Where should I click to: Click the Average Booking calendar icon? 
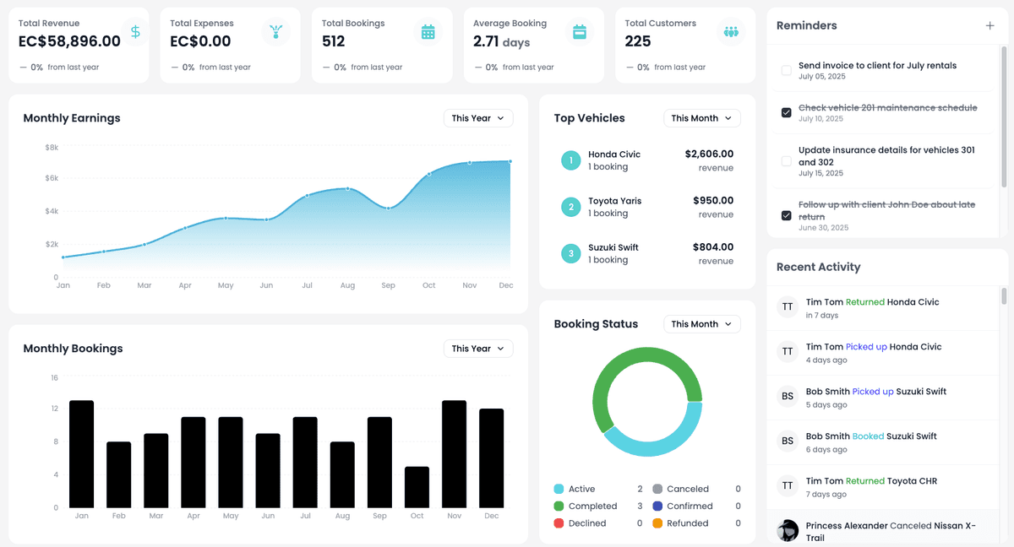pos(580,32)
